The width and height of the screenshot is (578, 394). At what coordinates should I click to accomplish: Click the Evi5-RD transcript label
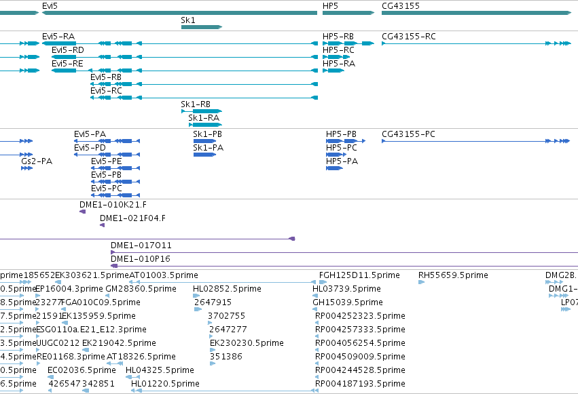pyautogui.click(x=68, y=50)
